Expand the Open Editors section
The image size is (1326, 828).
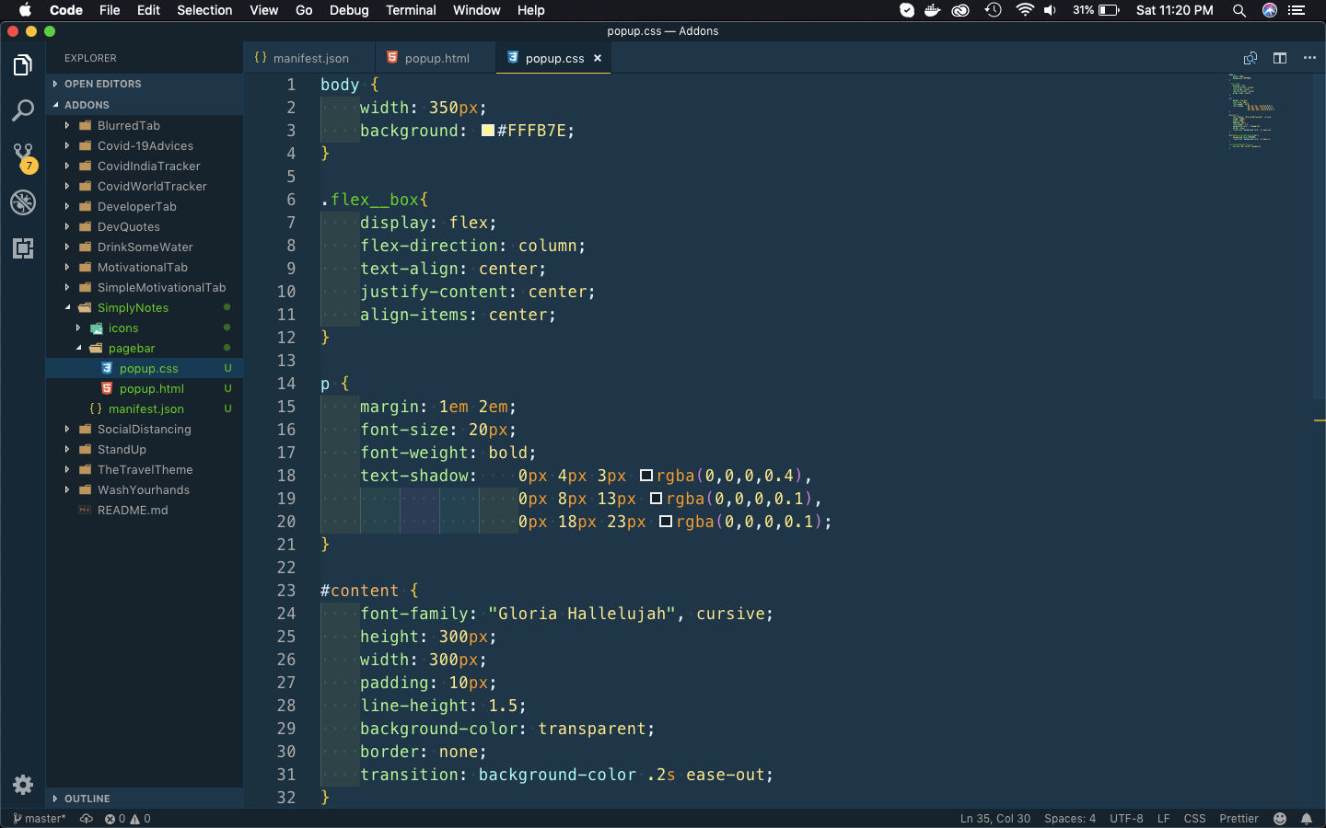click(x=145, y=84)
